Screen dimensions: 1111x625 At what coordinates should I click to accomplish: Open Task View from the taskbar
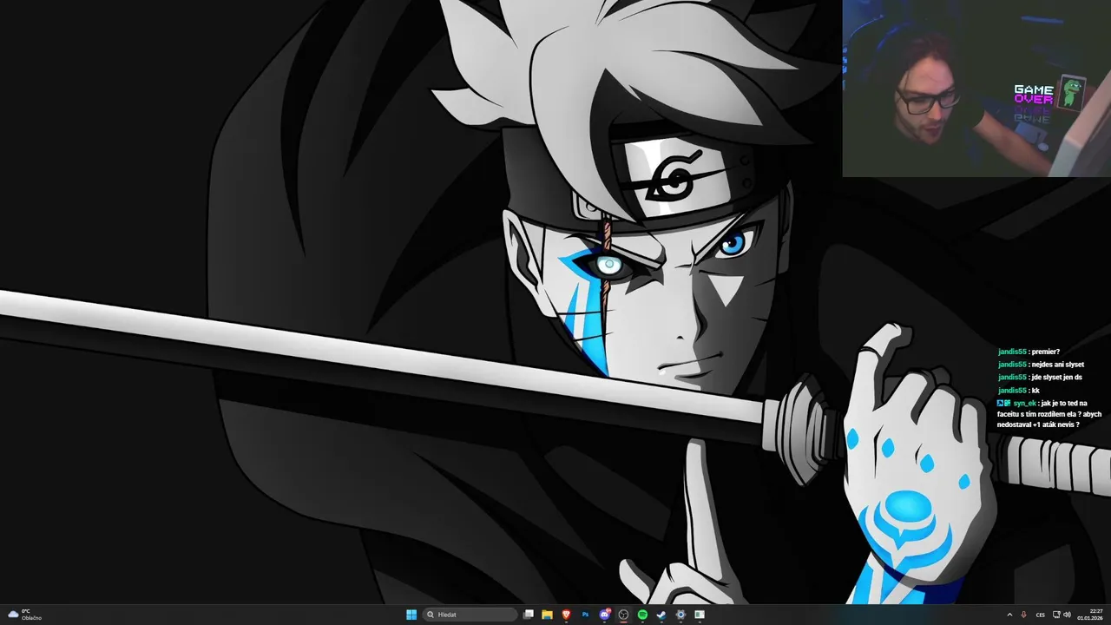[528, 615]
